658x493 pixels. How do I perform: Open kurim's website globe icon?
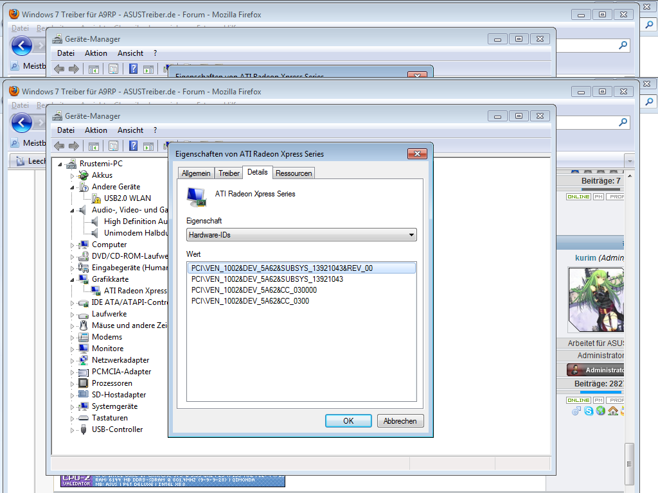coord(601,411)
